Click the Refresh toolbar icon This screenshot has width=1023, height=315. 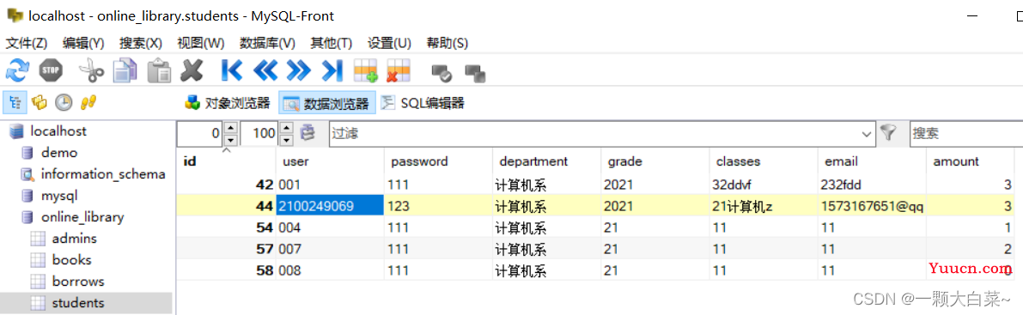(x=18, y=70)
